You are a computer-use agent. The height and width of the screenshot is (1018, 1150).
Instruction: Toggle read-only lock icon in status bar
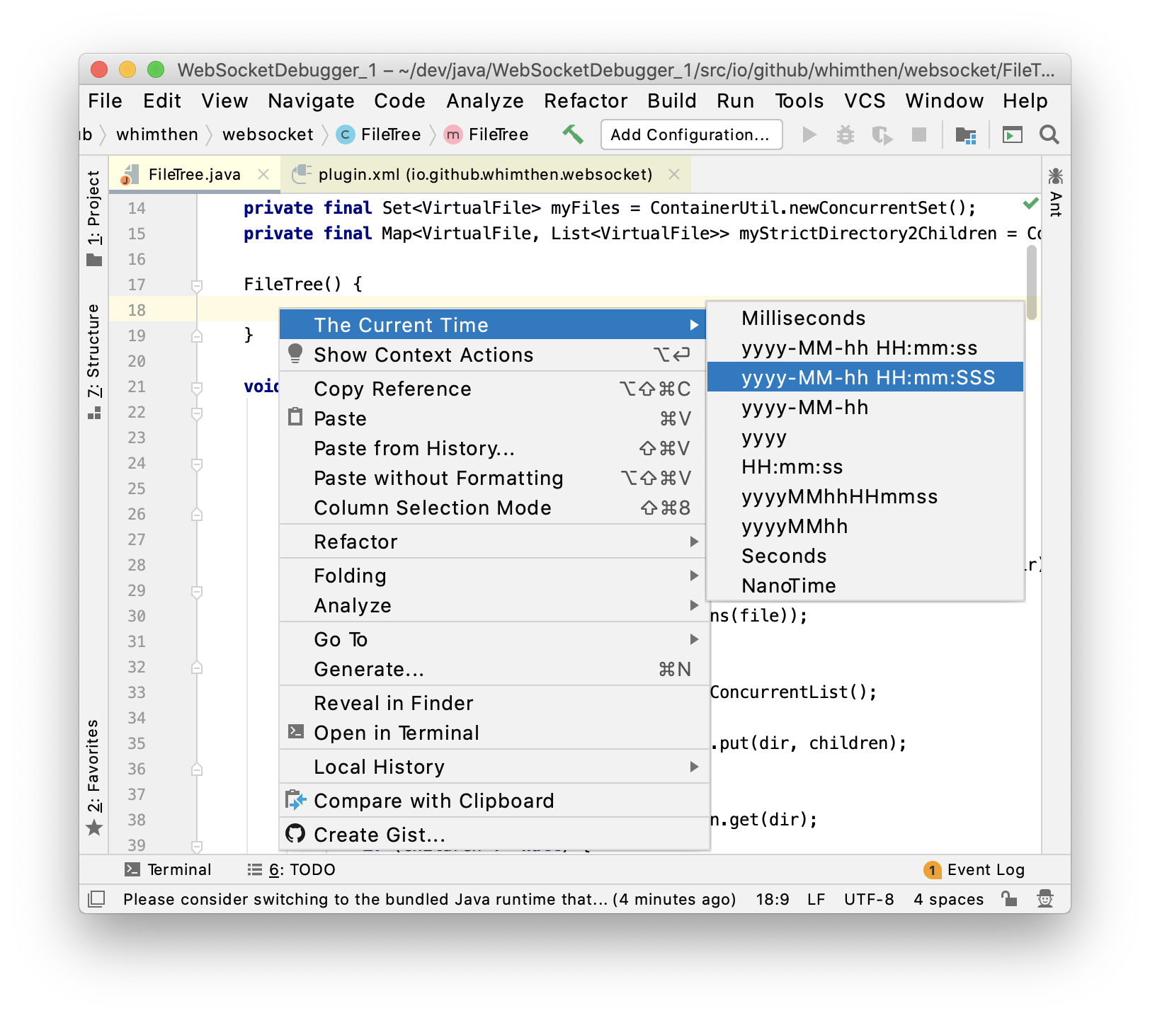tap(1009, 899)
